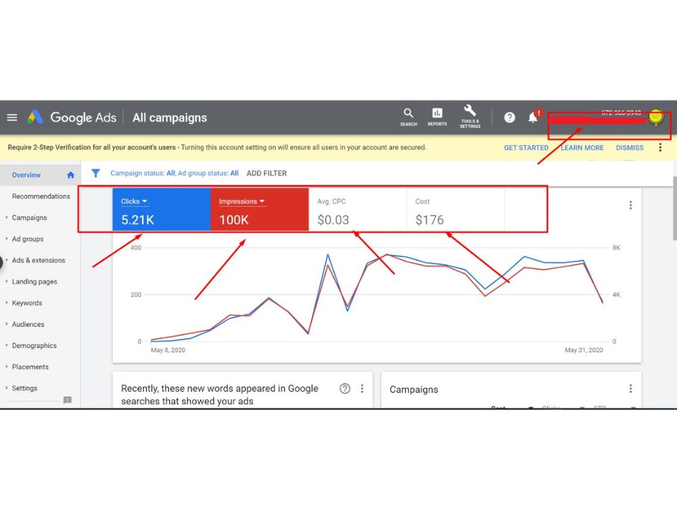Click the May 31, 2020 chart date label

click(584, 350)
